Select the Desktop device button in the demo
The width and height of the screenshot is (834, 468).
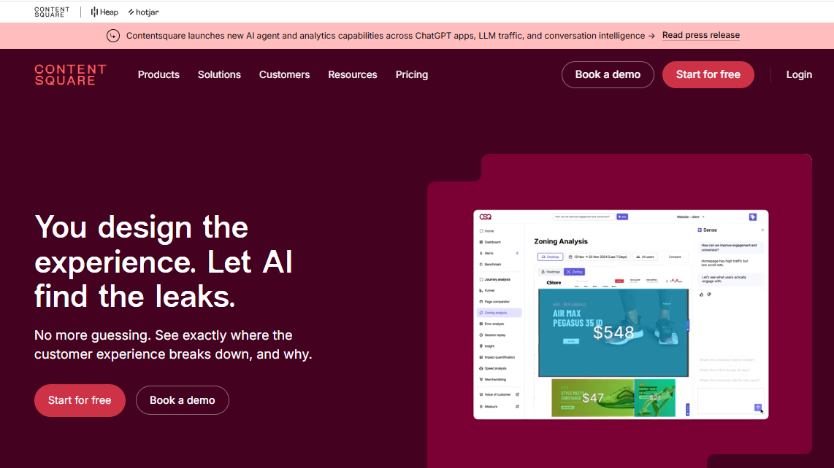[x=550, y=257]
